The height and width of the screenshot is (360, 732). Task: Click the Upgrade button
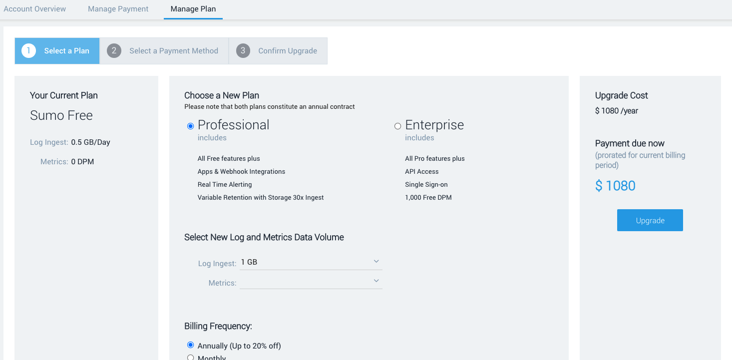pyautogui.click(x=650, y=220)
